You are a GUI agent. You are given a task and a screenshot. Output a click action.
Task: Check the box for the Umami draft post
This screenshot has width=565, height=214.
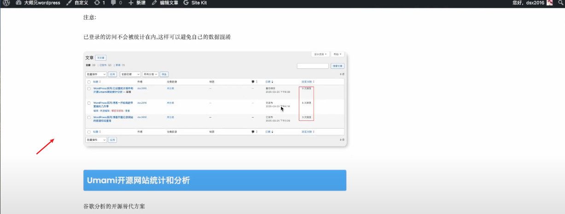pos(89,88)
